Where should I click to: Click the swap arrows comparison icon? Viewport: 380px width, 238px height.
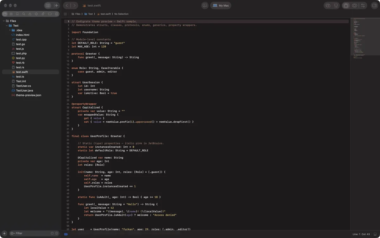coord(363,5)
